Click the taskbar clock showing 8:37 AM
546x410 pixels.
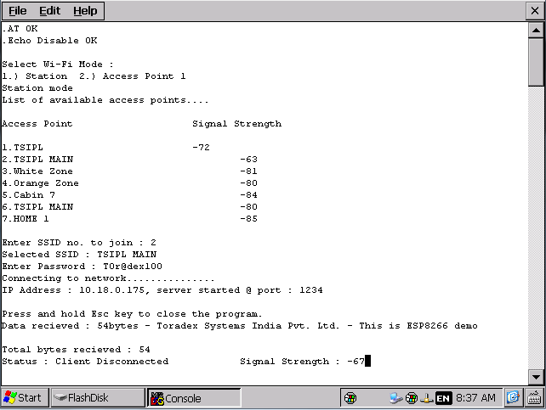(x=475, y=397)
